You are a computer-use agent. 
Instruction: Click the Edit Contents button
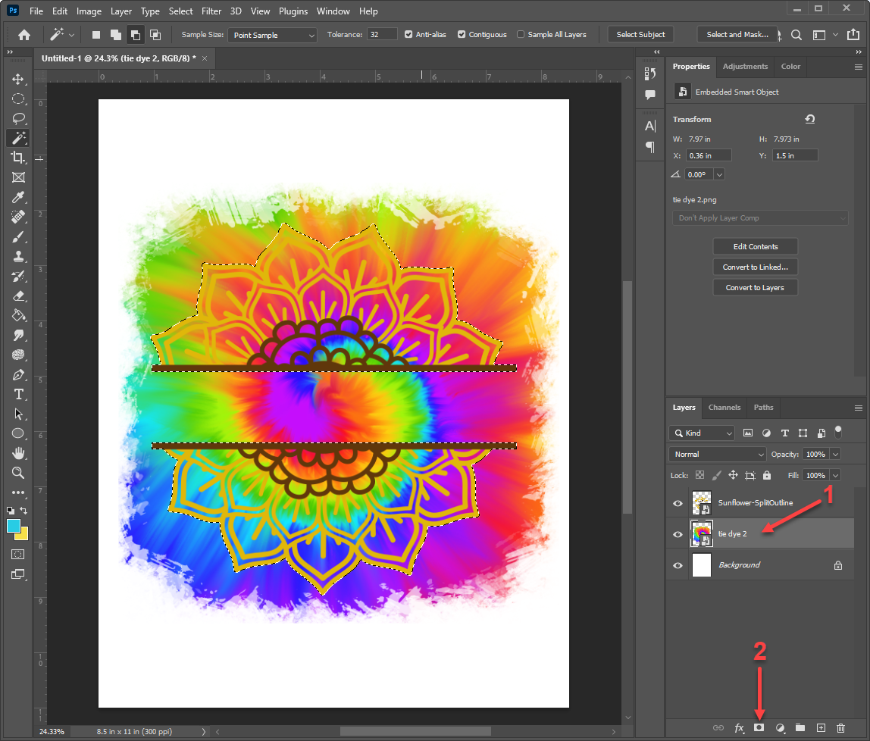755,245
